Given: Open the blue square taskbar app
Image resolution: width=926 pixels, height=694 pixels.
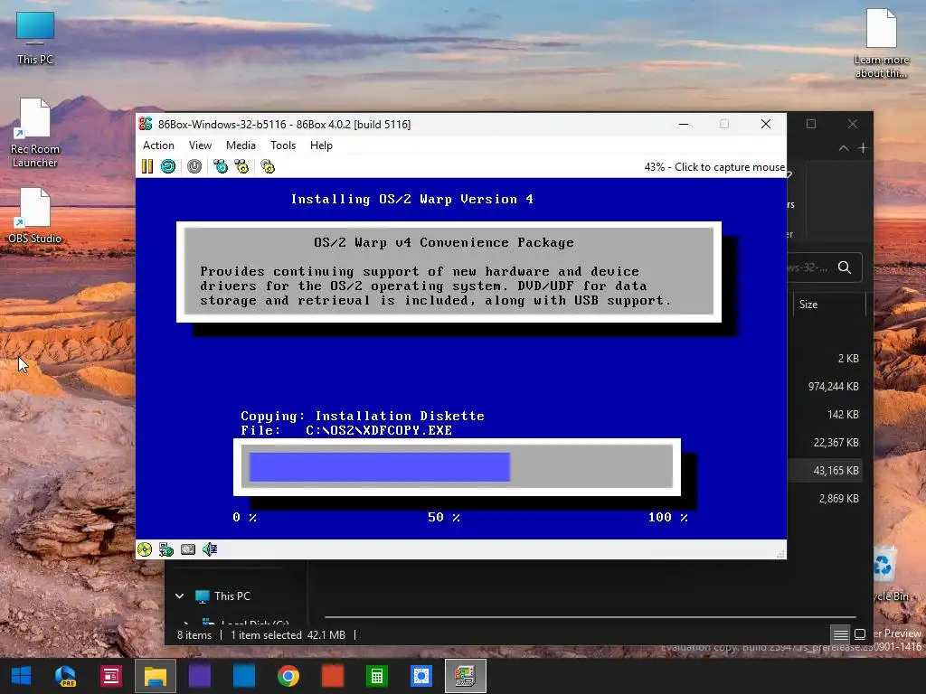Looking at the screenshot, I should click(244, 676).
